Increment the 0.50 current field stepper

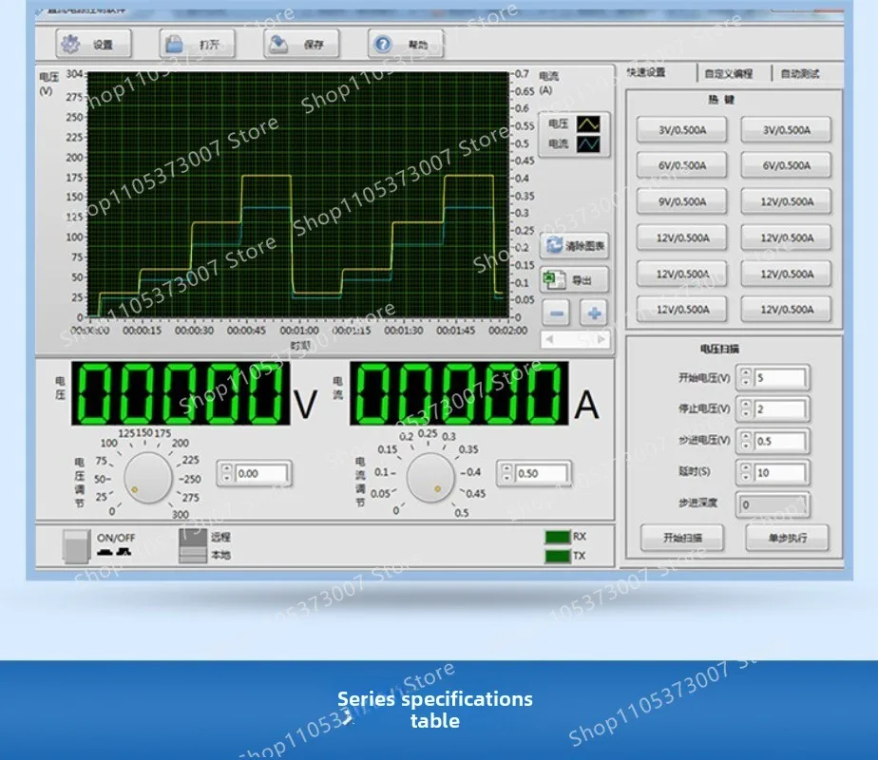click(506, 469)
